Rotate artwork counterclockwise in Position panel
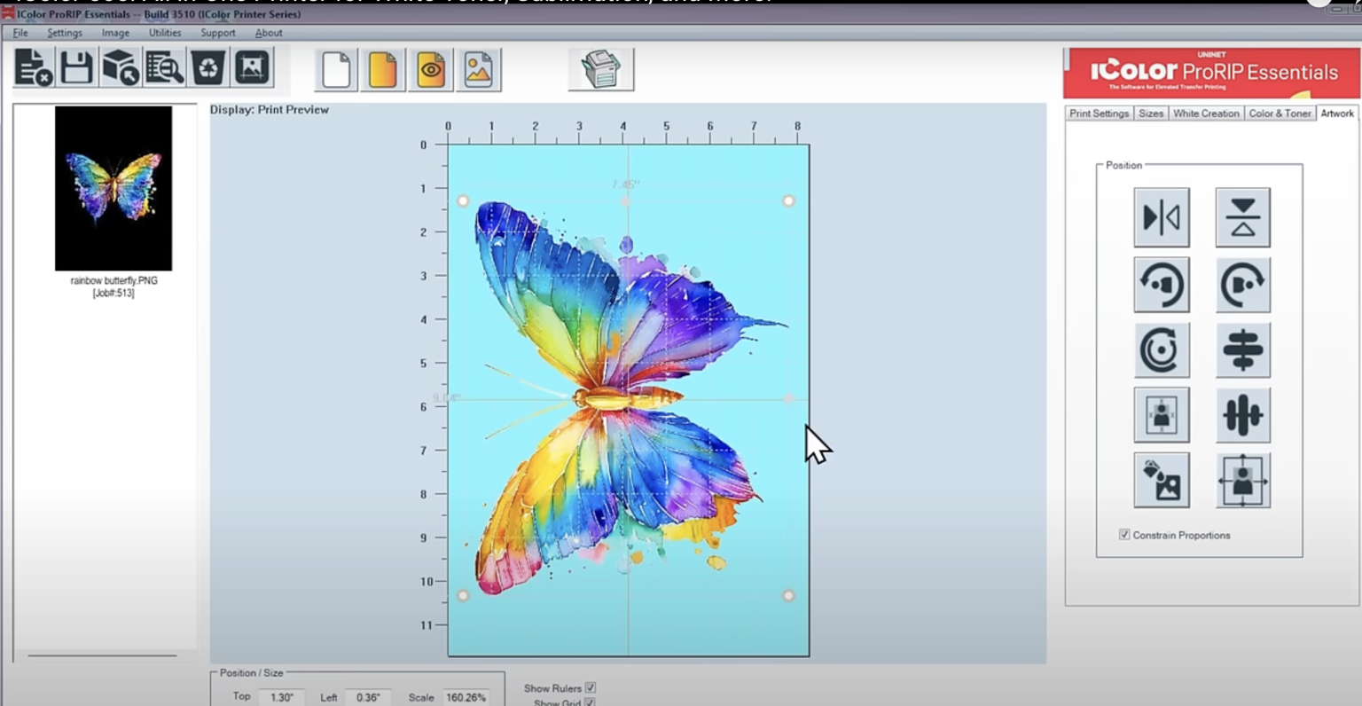 [1161, 285]
